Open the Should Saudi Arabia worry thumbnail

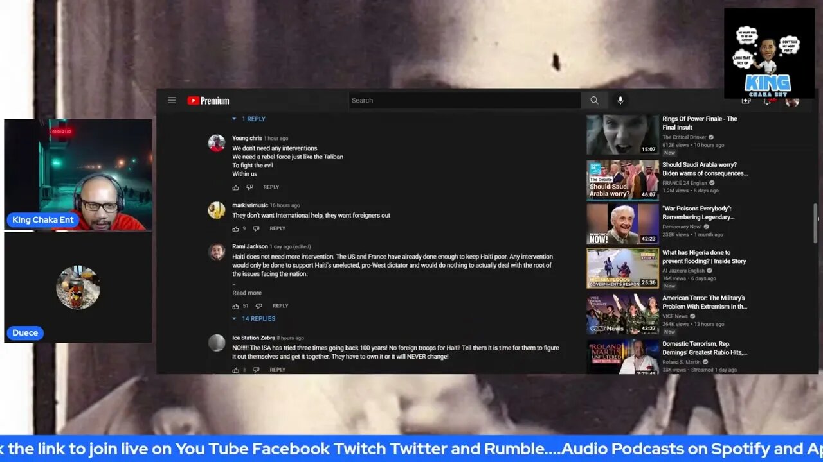(622, 180)
